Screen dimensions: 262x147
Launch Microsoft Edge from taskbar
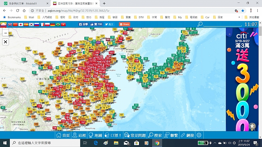pyautogui.click(x=96, y=143)
